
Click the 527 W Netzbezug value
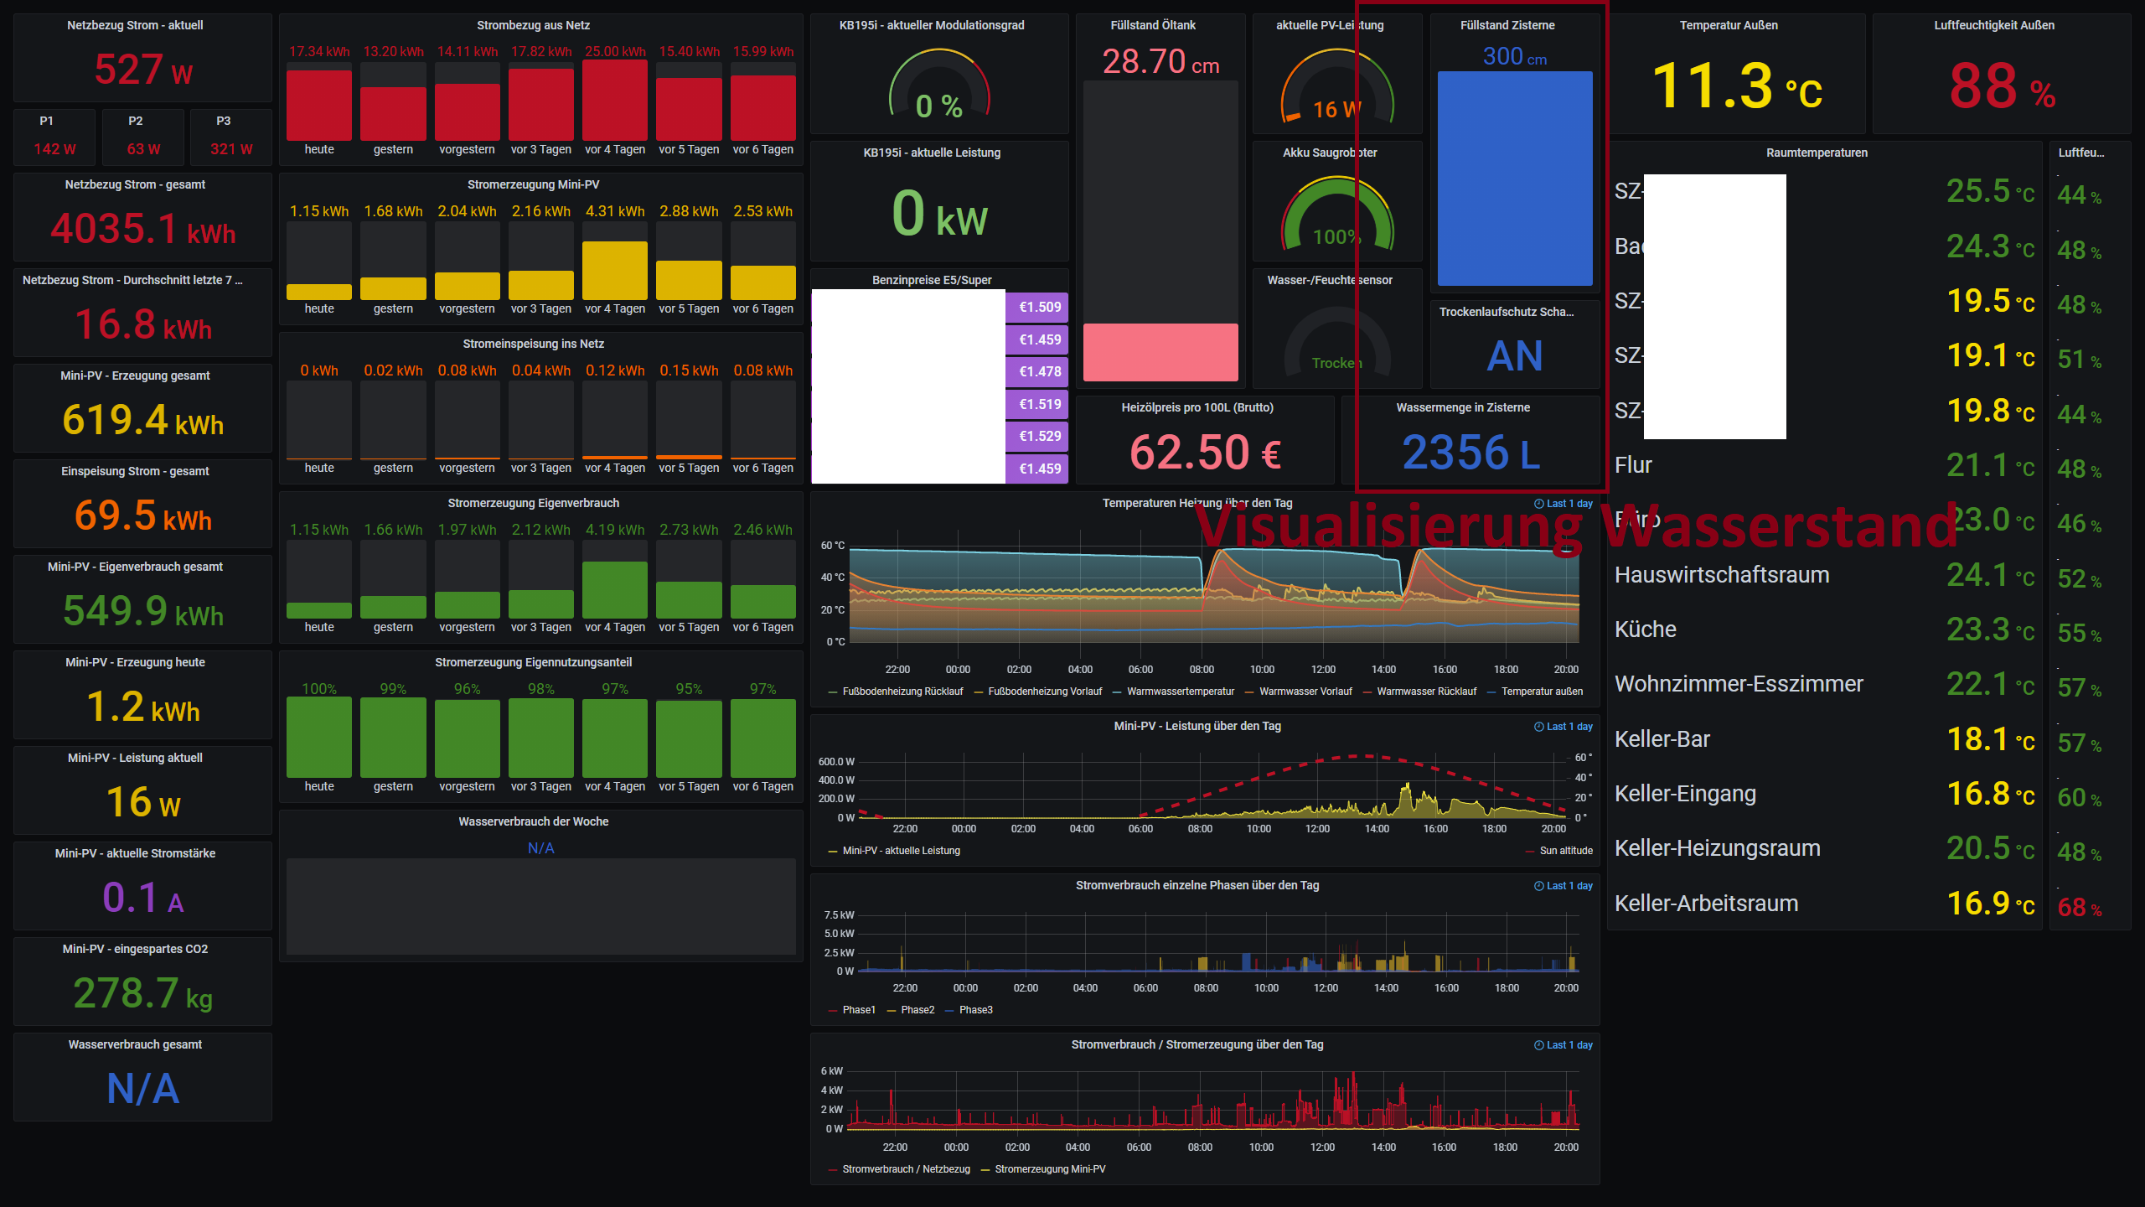point(143,70)
